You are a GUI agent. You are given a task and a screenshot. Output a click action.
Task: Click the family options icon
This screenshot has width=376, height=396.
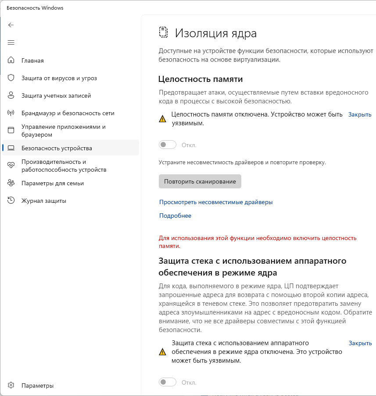11,183
